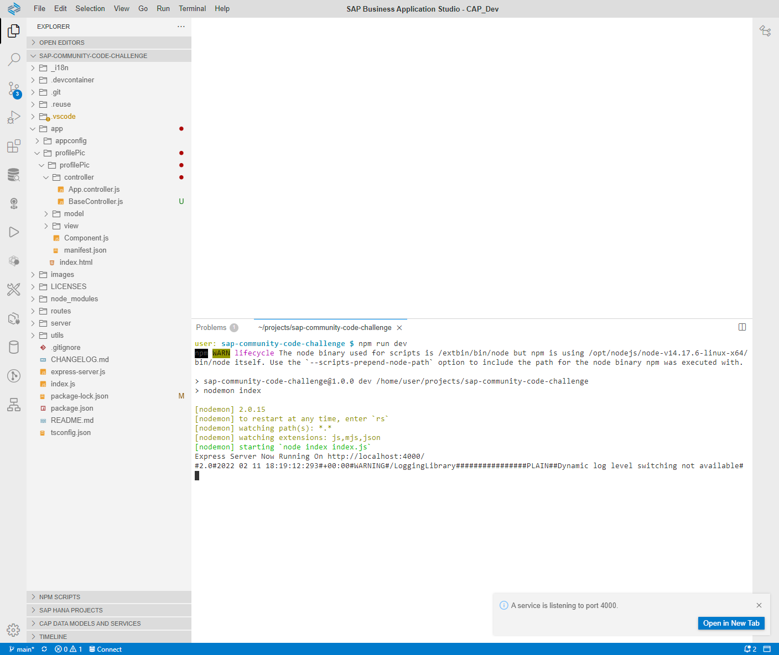Open tsconfig.json file

pos(109,433)
